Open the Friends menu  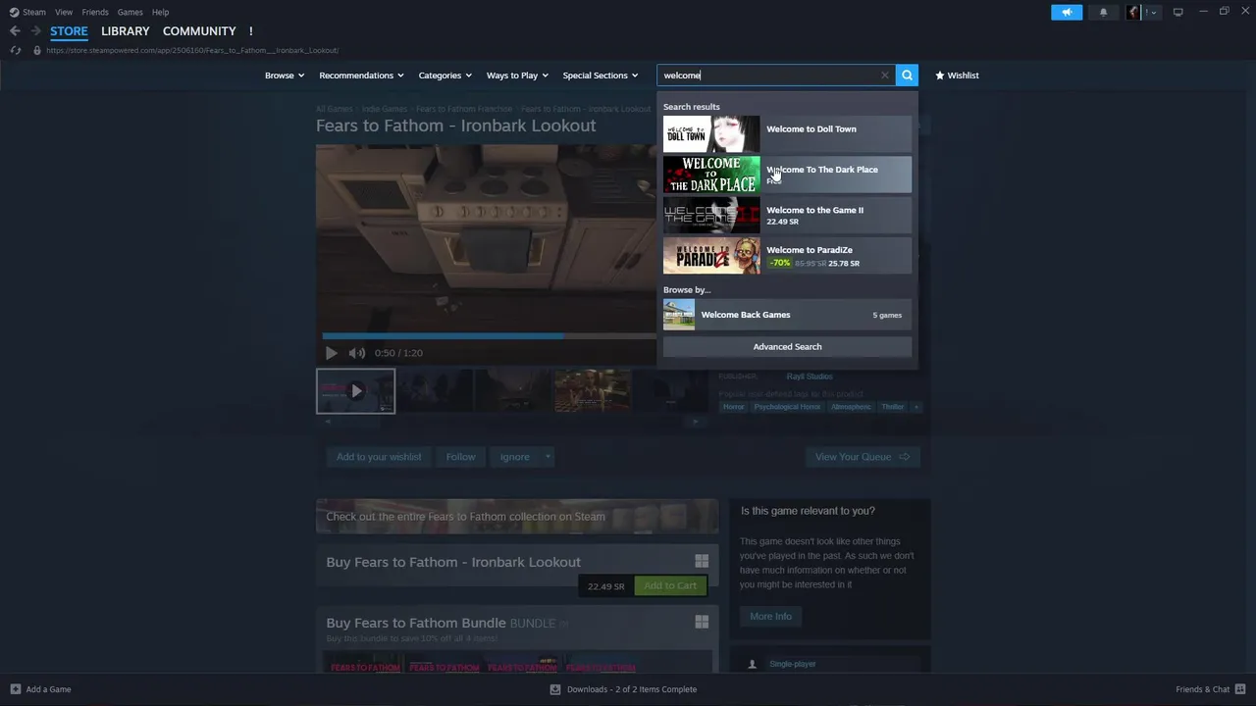95,12
